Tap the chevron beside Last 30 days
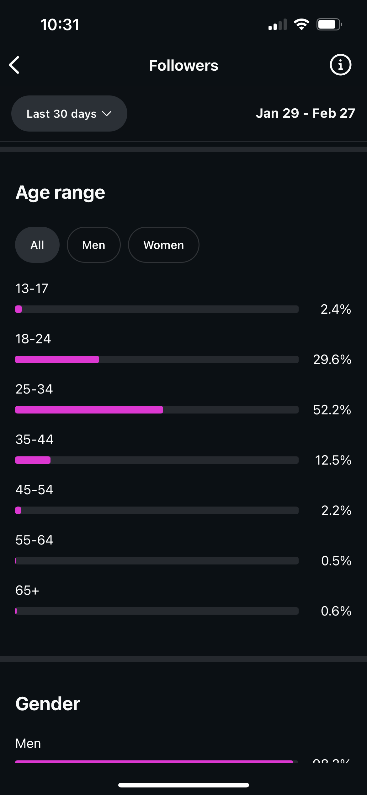Screen dimensions: 367x795 point(107,114)
